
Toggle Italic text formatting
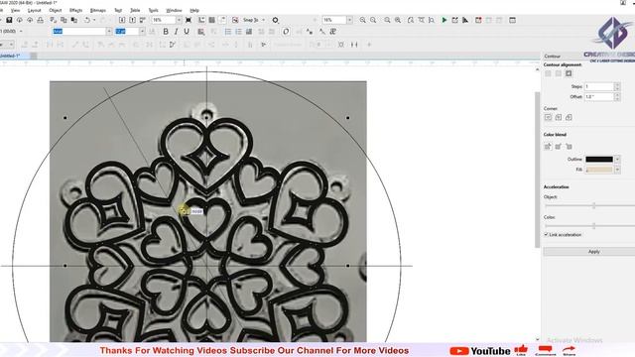coord(176,32)
